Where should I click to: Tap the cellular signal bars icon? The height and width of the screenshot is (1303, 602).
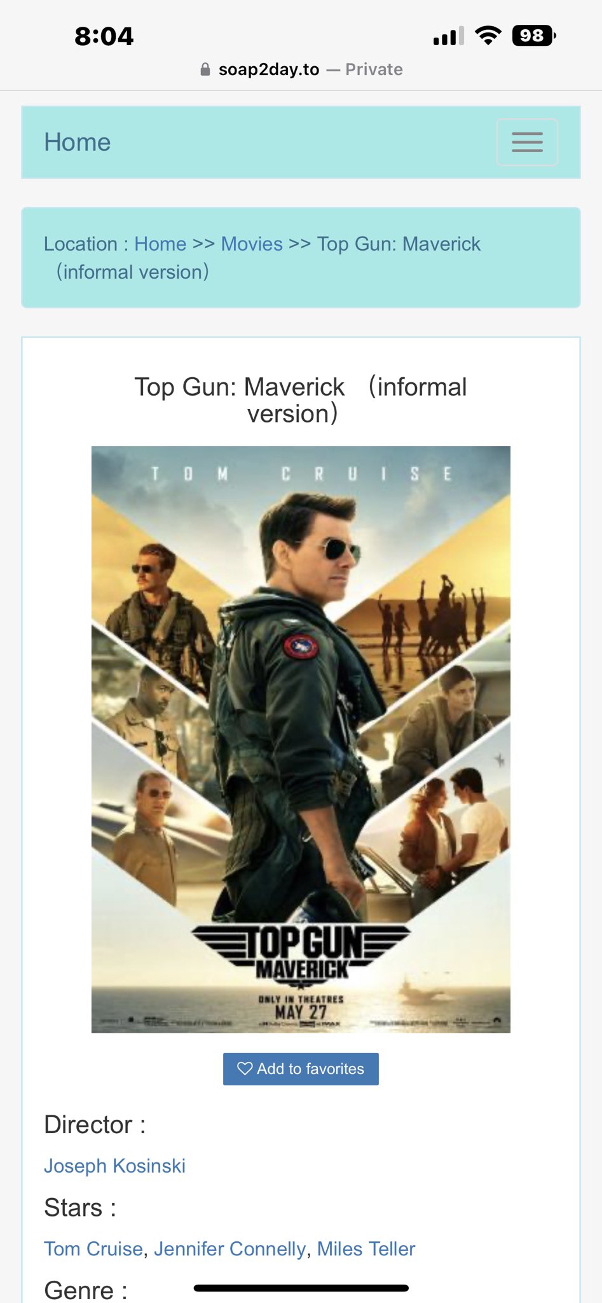coord(449,36)
